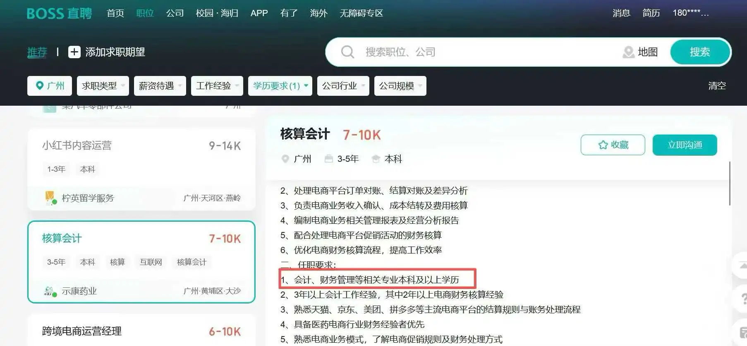747x346 pixels.
Task: Click the 柠英留学服务 company name
Action: click(88, 198)
